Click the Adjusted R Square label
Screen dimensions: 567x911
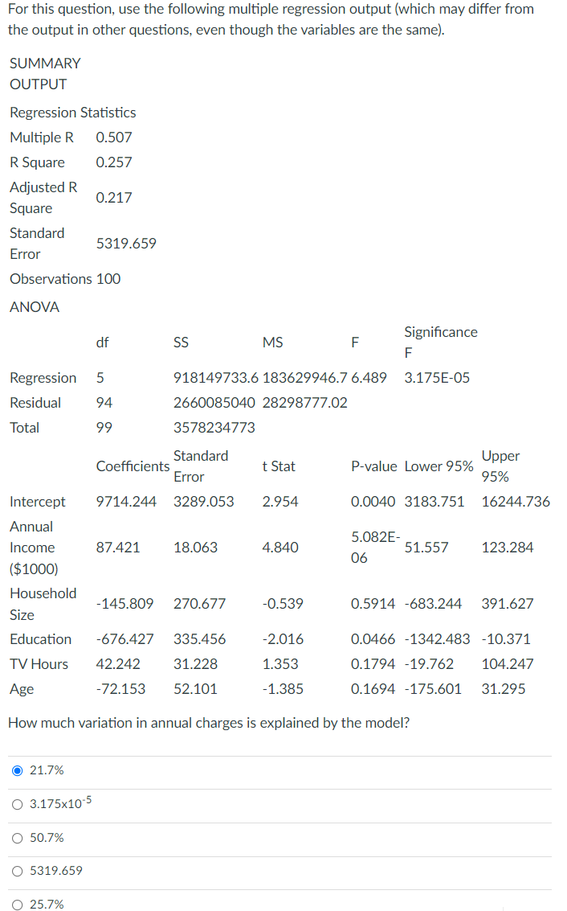(x=43, y=197)
